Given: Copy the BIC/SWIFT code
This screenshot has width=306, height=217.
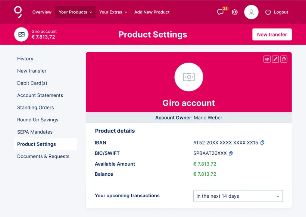Looking at the screenshot, I should pos(231,153).
